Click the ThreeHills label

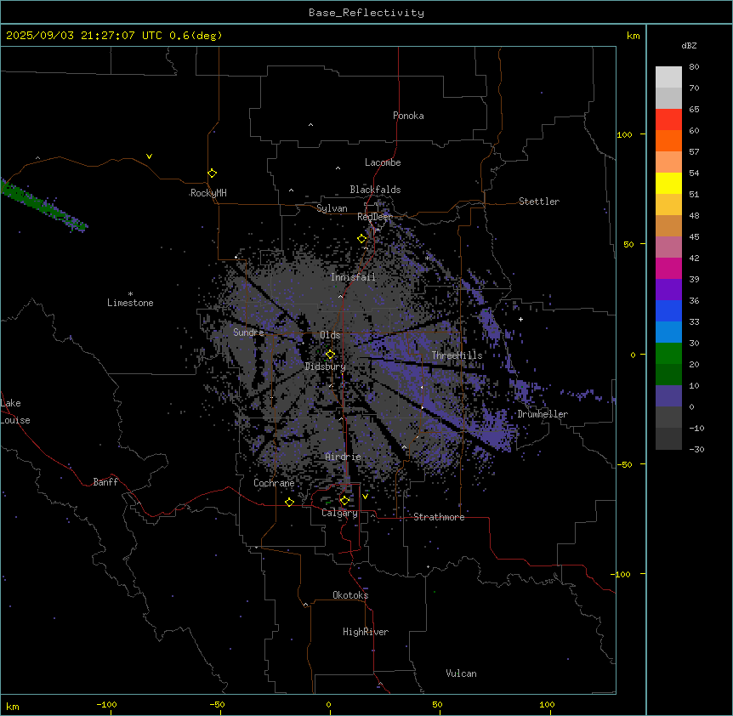[457, 355]
